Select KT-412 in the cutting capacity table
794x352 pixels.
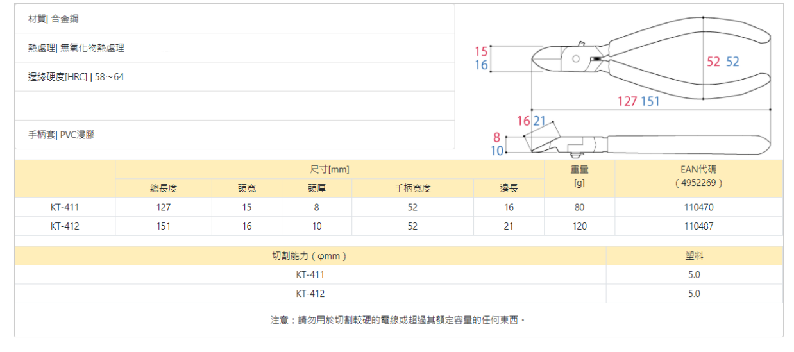[310, 294]
